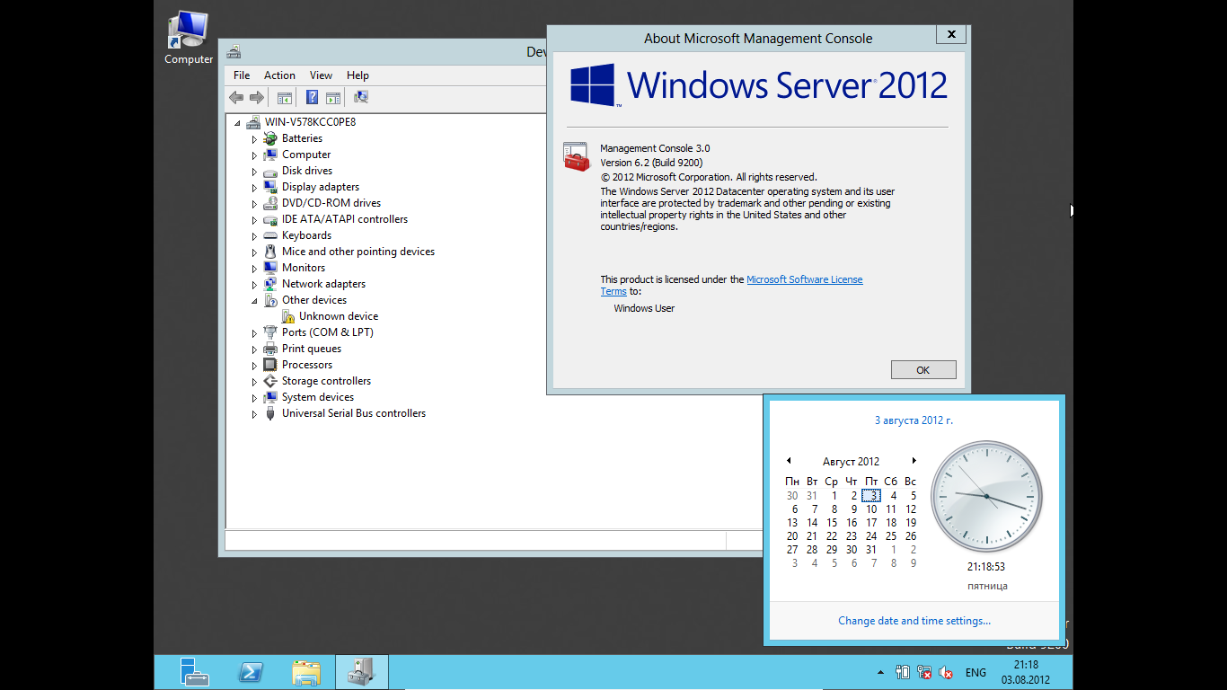This screenshot has width=1227, height=690.
Task: Collapse the Other devices node
Action: coord(254,301)
